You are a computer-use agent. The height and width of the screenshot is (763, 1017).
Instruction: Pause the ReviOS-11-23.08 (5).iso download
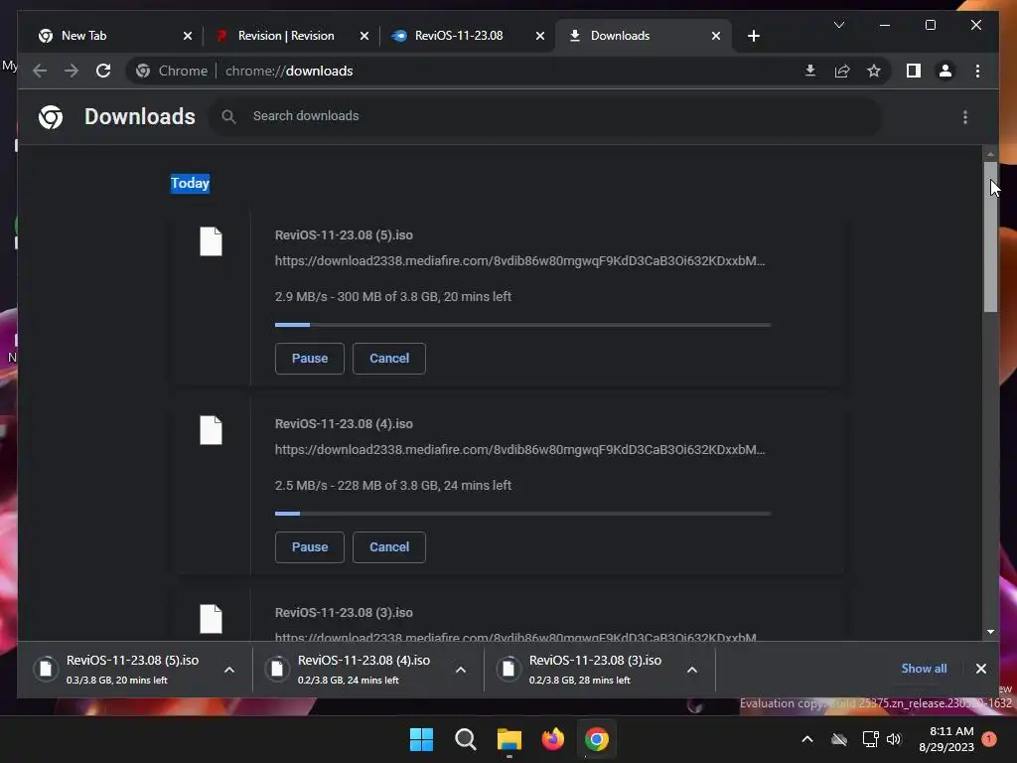[310, 358]
